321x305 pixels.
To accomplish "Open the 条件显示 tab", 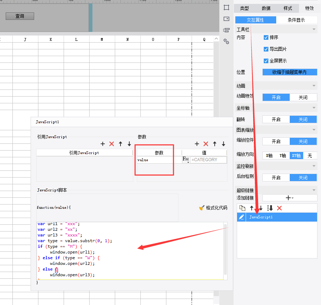I will click(x=296, y=20).
